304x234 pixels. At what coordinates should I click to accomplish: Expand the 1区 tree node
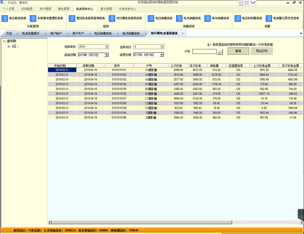point(9,46)
